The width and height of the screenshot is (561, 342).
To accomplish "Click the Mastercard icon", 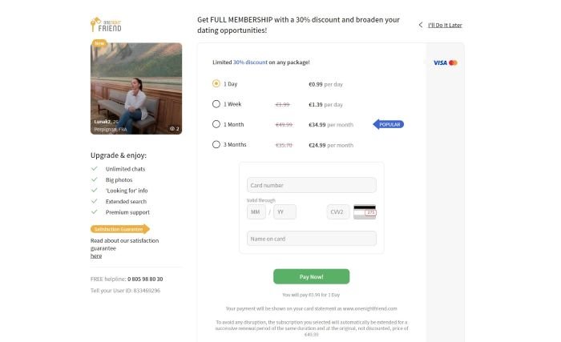I will pos(453,62).
